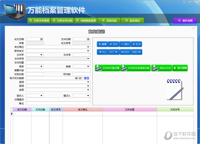Expand the 来文单位 dropdown
This screenshot has height=144, width=200.
click(88, 47)
